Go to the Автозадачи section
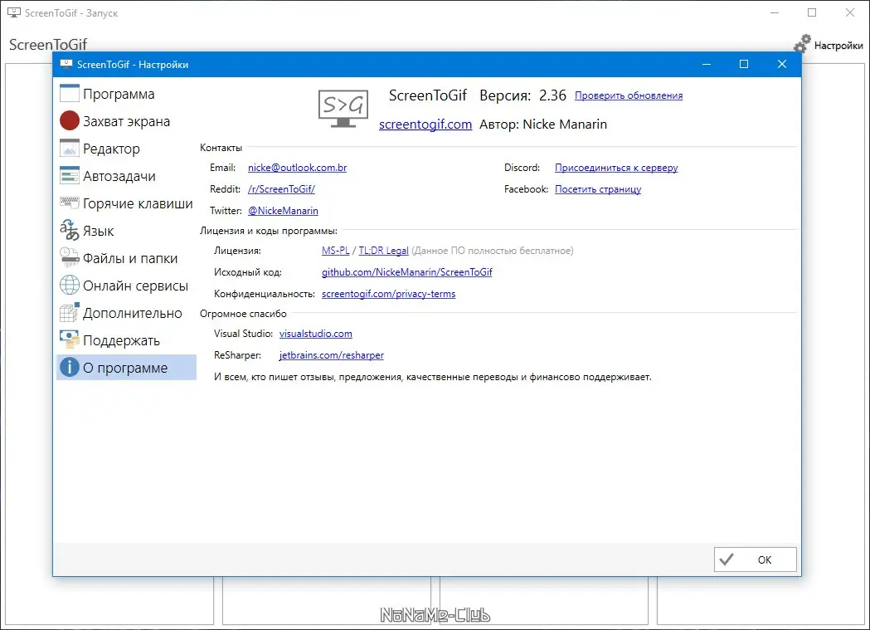 pyautogui.click(x=126, y=175)
